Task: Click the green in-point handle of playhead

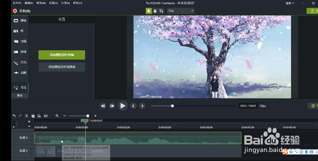Action: pos(82,121)
